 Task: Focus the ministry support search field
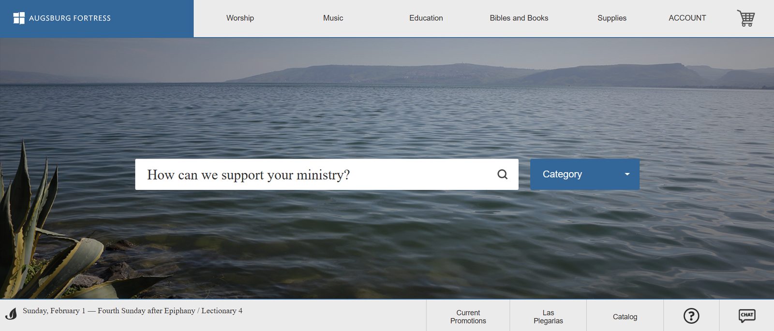pyautogui.click(x=327, y=174)
